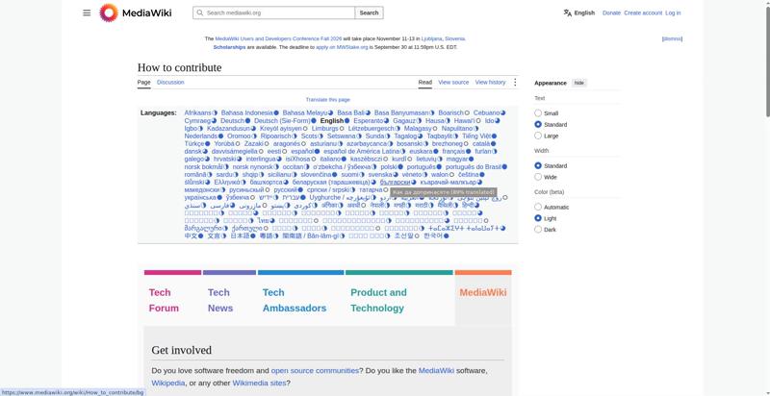Select the Small text size radio button
Screen dimensions: 770x396
coord(538,113)
